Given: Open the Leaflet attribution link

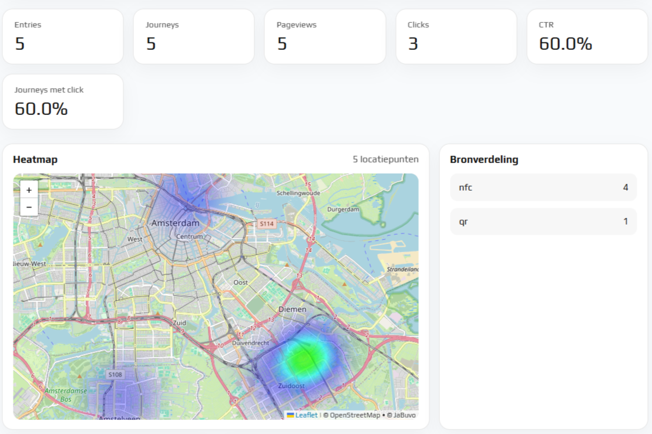Looking at the screenshot, I should coord(303,415).
